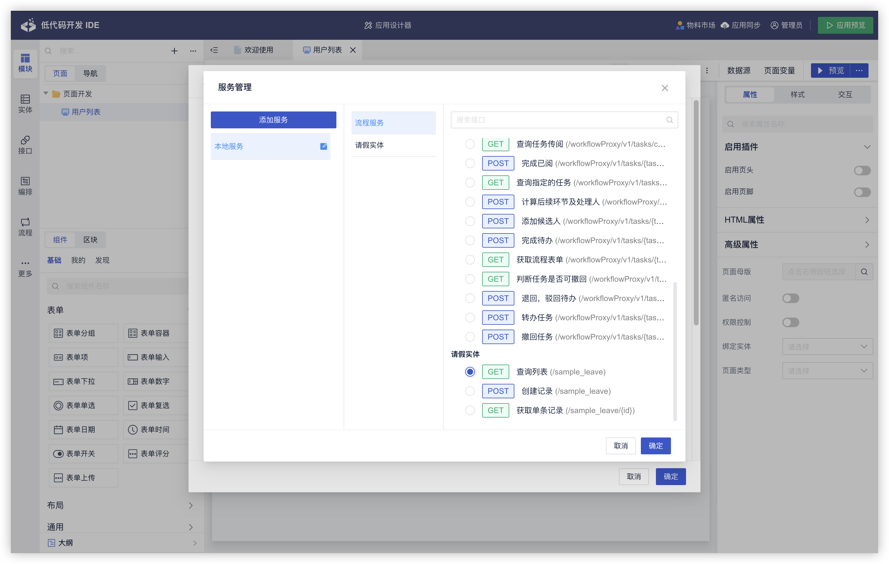The height and width of the screenshot is (564, 889).
Task: Select the 获取单条记录 GET radio button
Action: pos(469,410)
